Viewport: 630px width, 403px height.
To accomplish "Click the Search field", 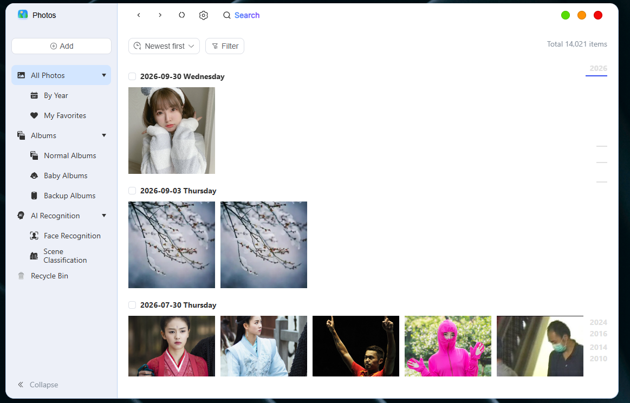I will click(242, 15).
